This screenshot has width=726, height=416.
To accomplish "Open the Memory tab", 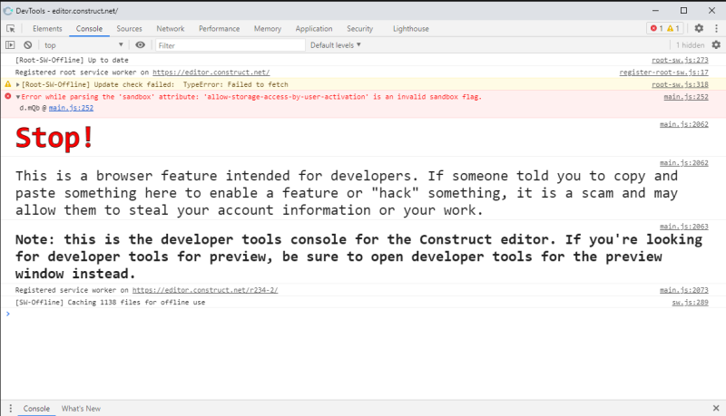I will click(268, 29).
